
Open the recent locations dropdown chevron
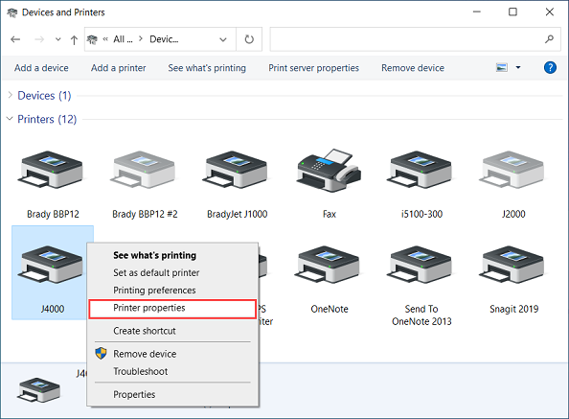pos(58,39)
